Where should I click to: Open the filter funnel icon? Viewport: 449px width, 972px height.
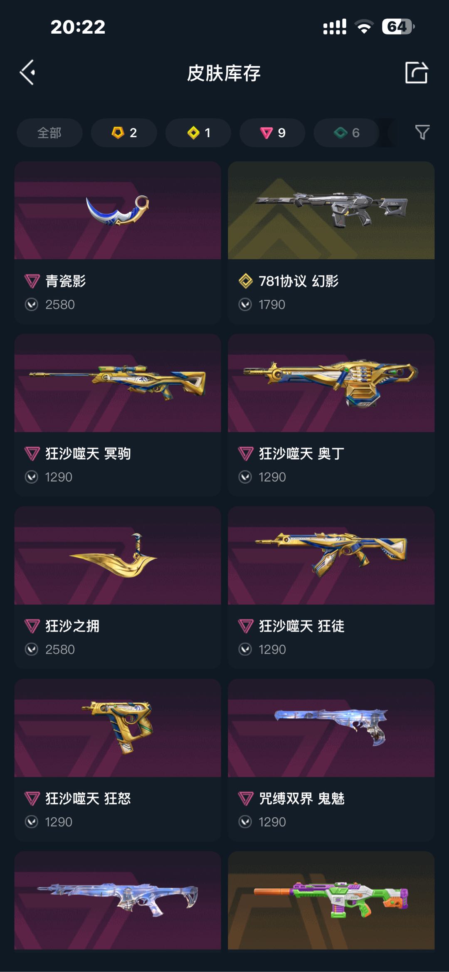(x=422, y=132)
